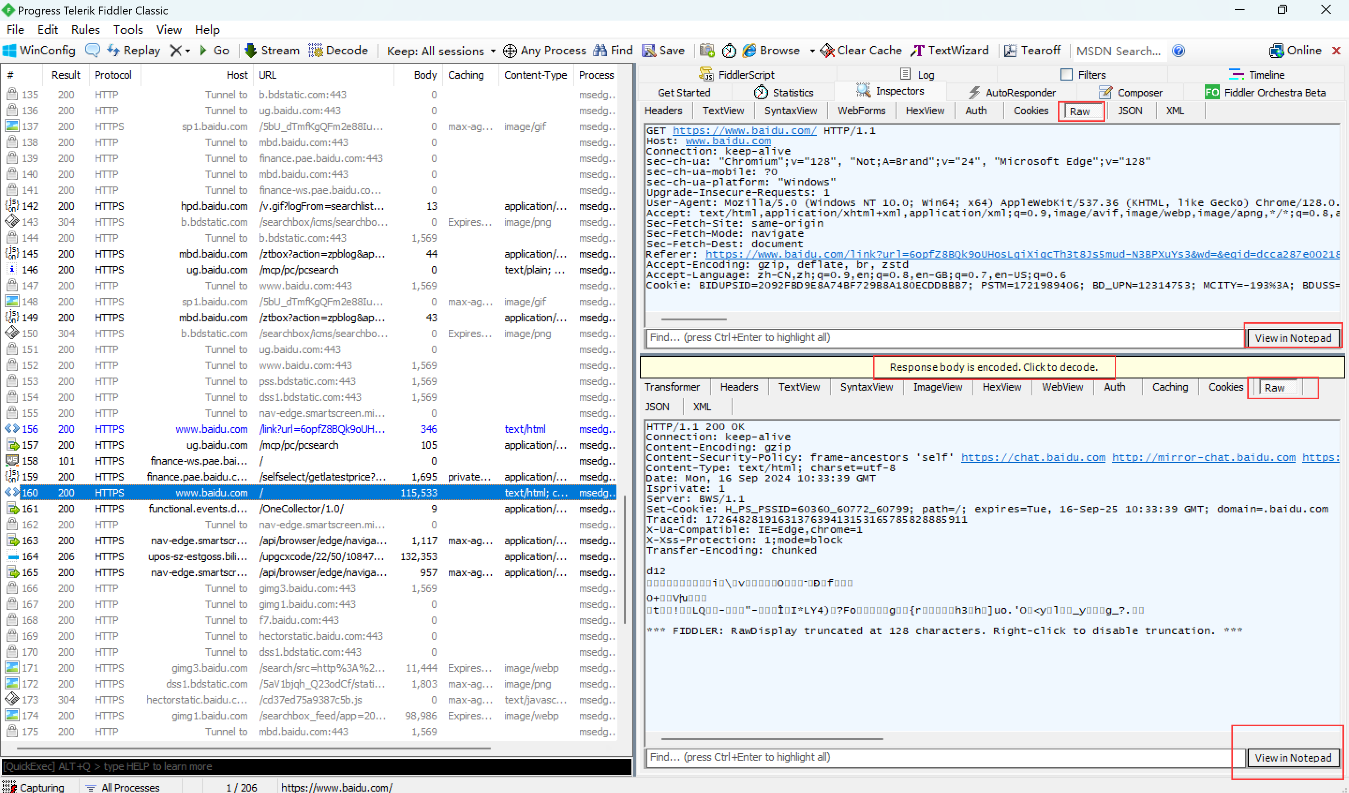Open the blue help icon
This screenshot has width=1349, height=793.
coord(1179,50)
